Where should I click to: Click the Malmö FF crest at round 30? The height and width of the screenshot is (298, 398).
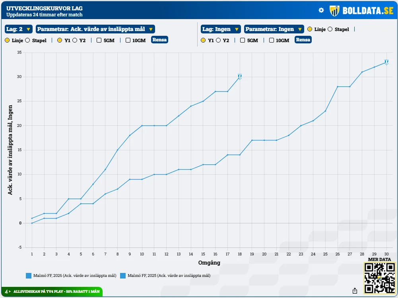(386, 62)
